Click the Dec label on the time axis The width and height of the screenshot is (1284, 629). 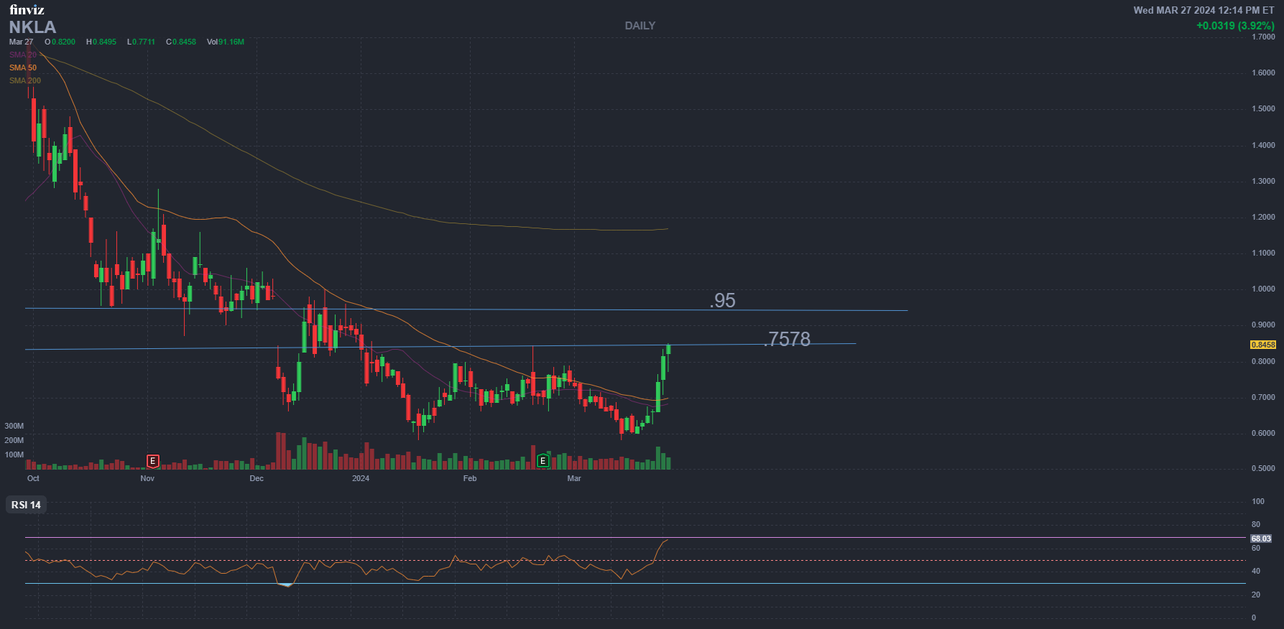coord(257,478)
